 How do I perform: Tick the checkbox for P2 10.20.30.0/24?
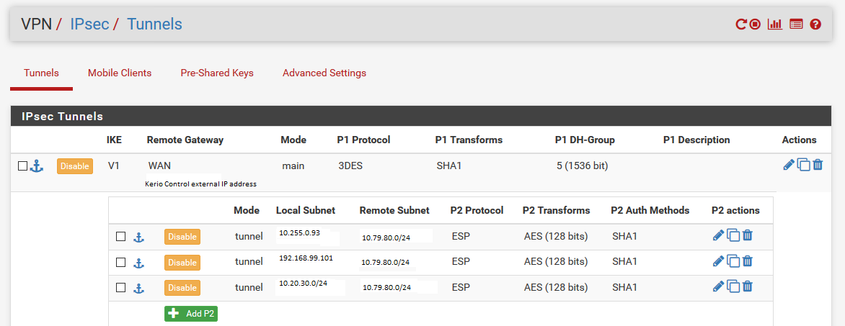120,288
